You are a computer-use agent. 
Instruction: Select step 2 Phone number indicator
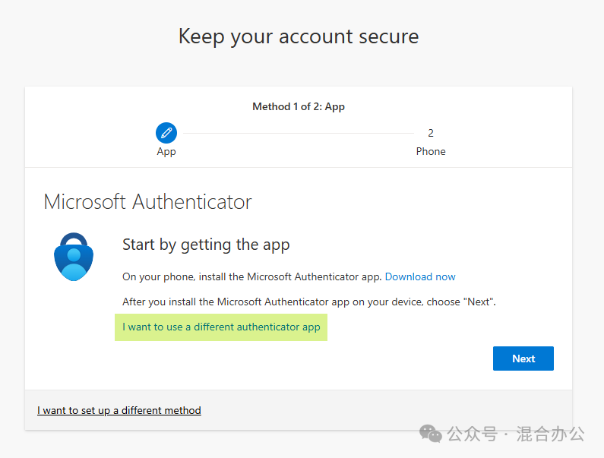pyautogui.click(x=431, y=133)
